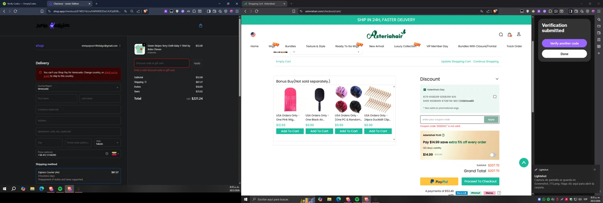
Task: Select Checkout - Junior Edition tab
Action: click(x=69, y=4)
